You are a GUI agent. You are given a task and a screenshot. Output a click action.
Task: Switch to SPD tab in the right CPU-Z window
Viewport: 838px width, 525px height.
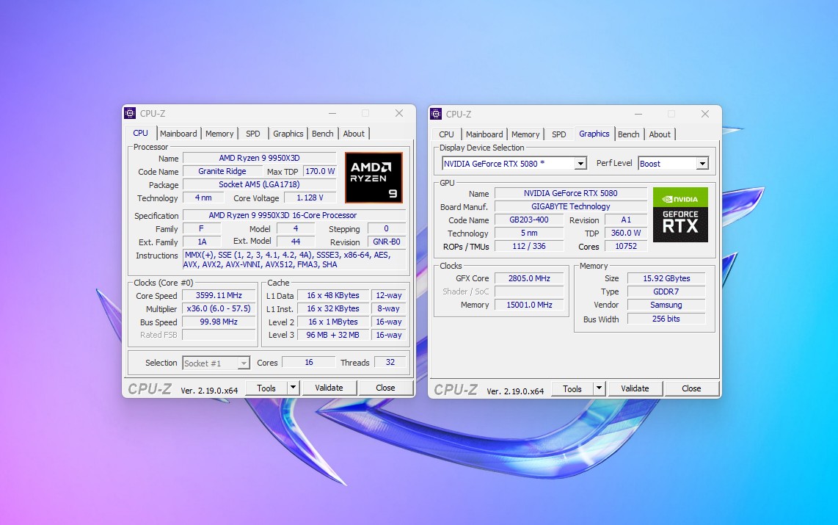[x=559, y=134]
